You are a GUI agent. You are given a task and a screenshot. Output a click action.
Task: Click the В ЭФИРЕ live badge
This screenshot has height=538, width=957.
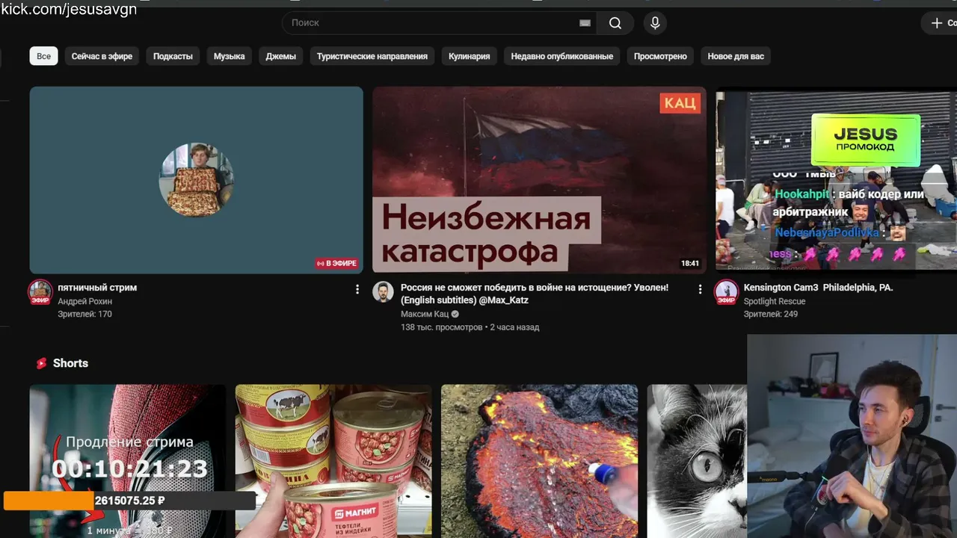336,263
